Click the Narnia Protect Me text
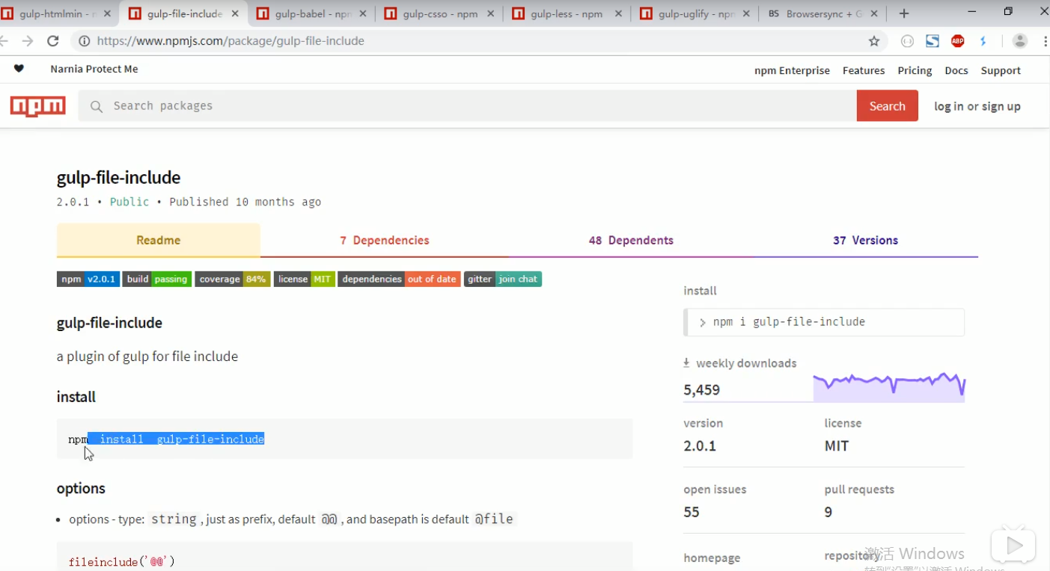The image size is (1050, 571). pyautogui.click(x=94, y=69)
